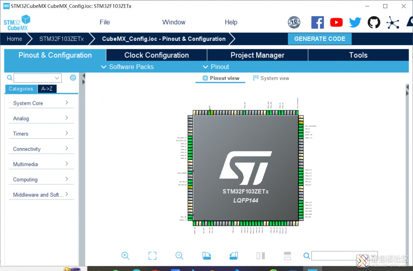Open the ST Twitter icon

coord(355,23)
